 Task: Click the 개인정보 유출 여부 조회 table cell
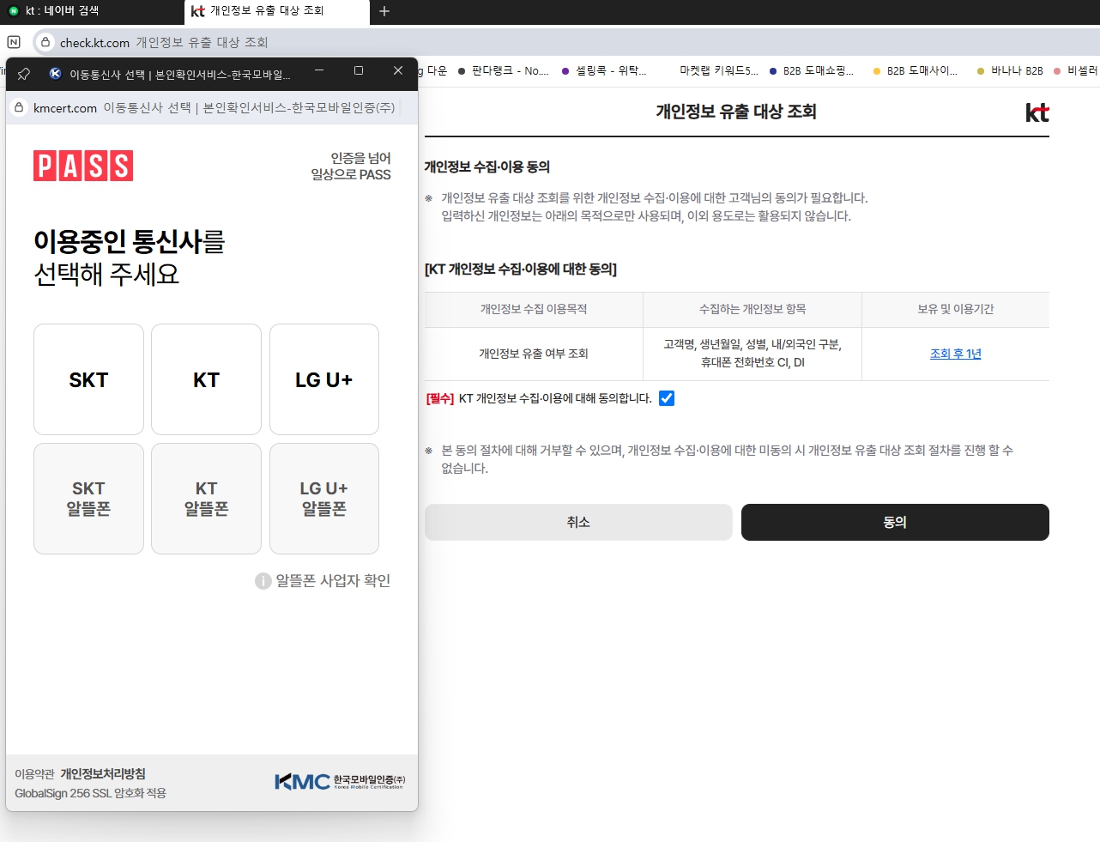(x=534, y=354)
